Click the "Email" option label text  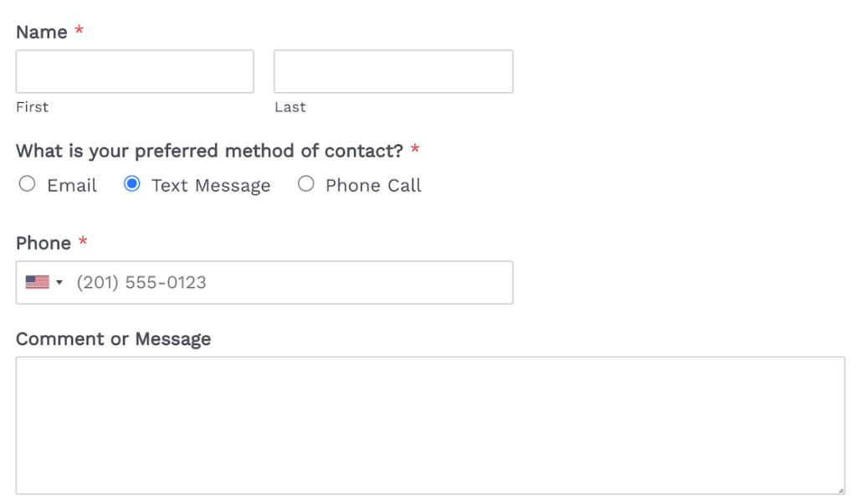(72, 186)
